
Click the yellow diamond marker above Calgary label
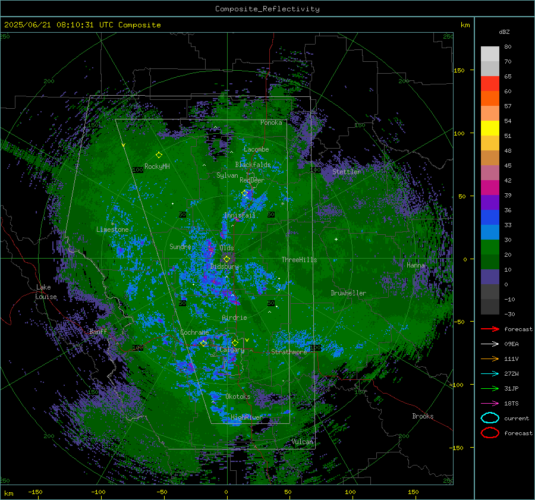(x=235, y=342)
